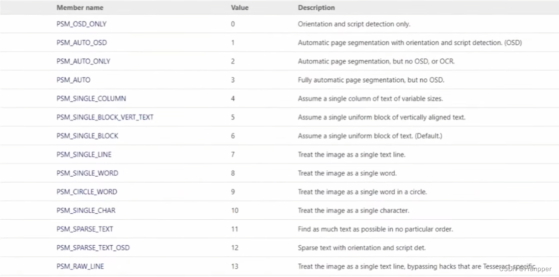Click the CSDN watermark text

coord(525,269)
